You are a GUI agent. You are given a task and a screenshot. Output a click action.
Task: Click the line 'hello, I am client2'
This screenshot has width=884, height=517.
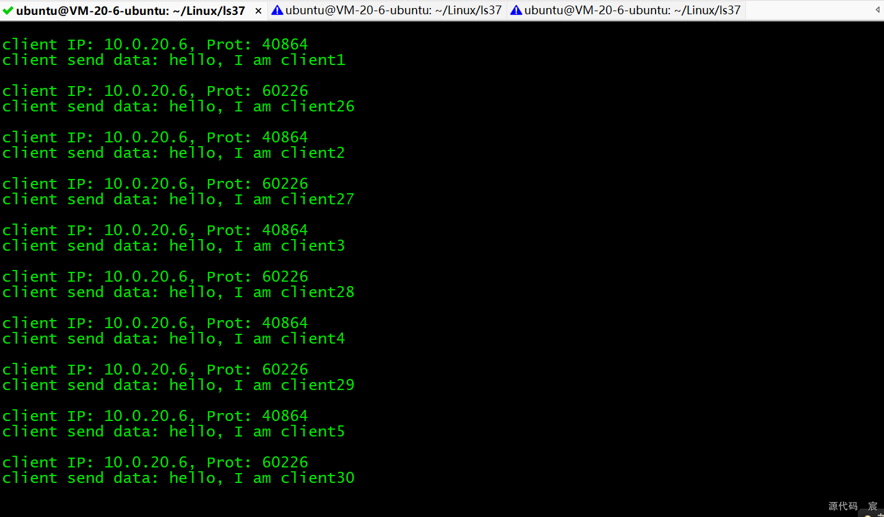pyautogui.click(x=173, y=153)
